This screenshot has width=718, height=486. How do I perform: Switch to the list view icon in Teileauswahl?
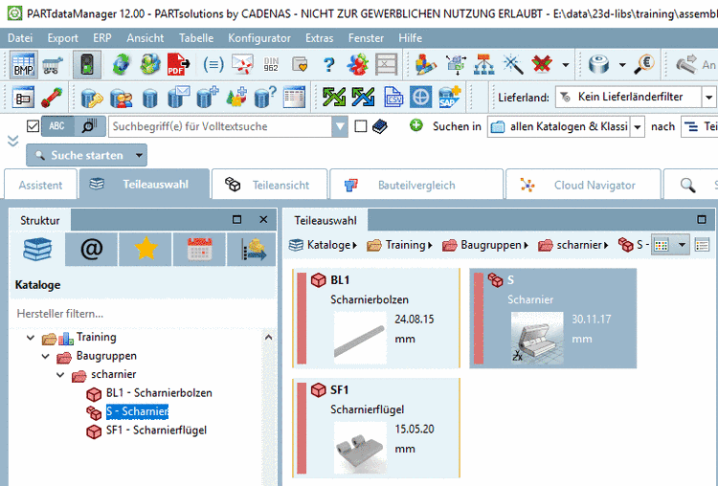point(702,245)
